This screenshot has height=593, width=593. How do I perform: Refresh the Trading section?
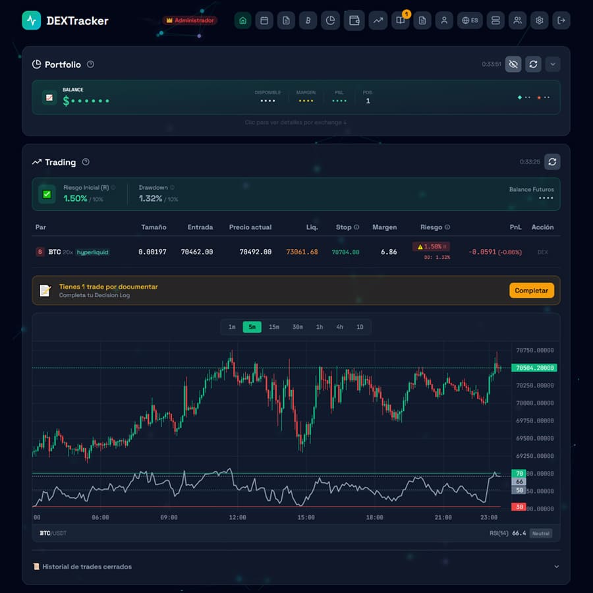coord(552,161)
